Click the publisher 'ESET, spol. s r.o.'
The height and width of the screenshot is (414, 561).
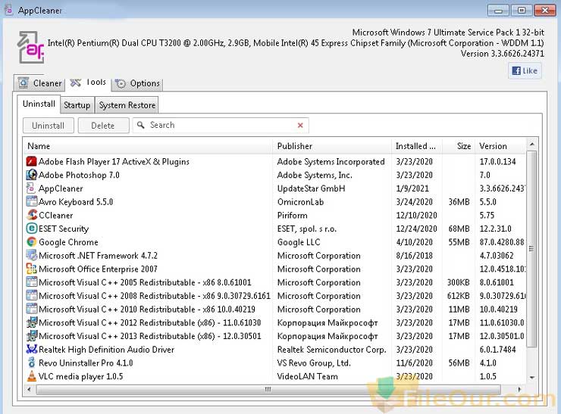tap(307, 229)
